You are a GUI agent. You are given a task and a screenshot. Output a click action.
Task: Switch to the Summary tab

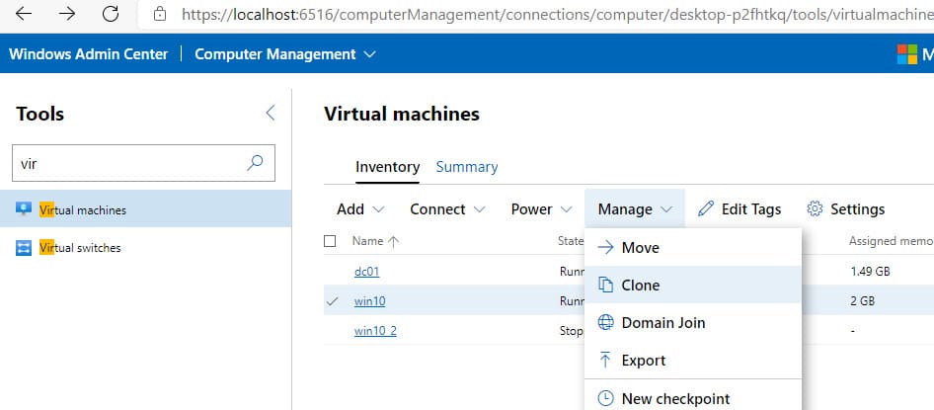tap(467, 167)
